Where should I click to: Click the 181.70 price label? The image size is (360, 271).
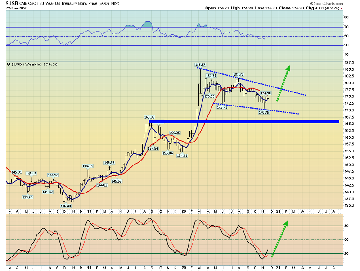[x=238, y=74]
